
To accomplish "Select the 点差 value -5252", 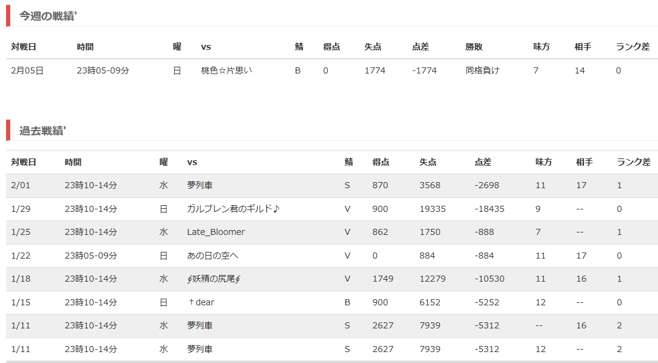I will (x=487, y=302).
